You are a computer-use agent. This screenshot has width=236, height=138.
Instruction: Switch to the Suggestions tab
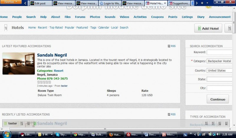point(179,3)
